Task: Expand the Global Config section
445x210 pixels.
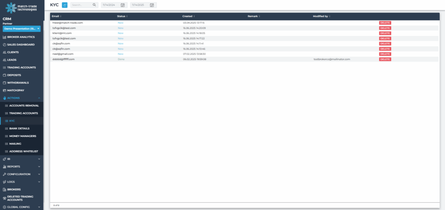Action: [39, 207]
